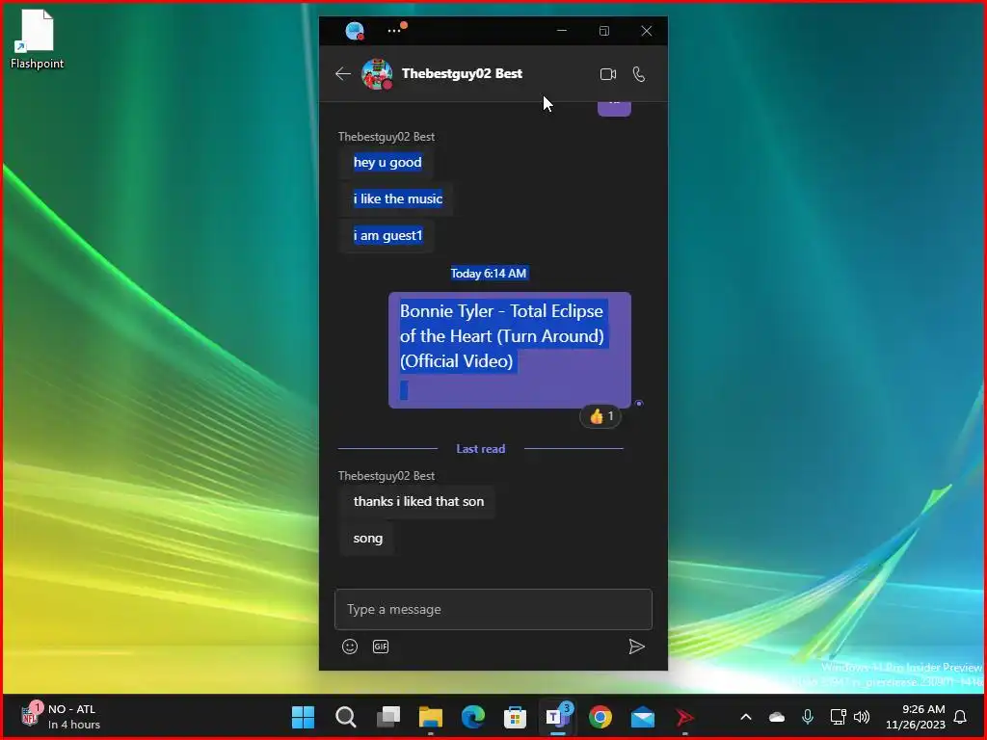
Task: Click into the Type a message field
Action: (x=493, y=609)
